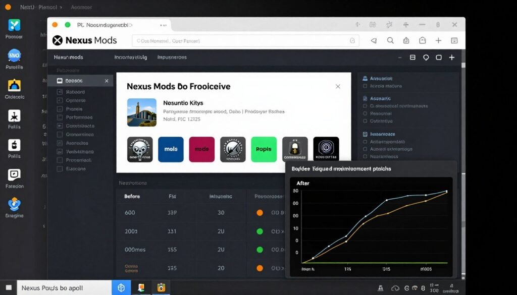Select the skull mod tile in the dialog
Viewport: 517px width, 295px height.
[x=140, y=149]
